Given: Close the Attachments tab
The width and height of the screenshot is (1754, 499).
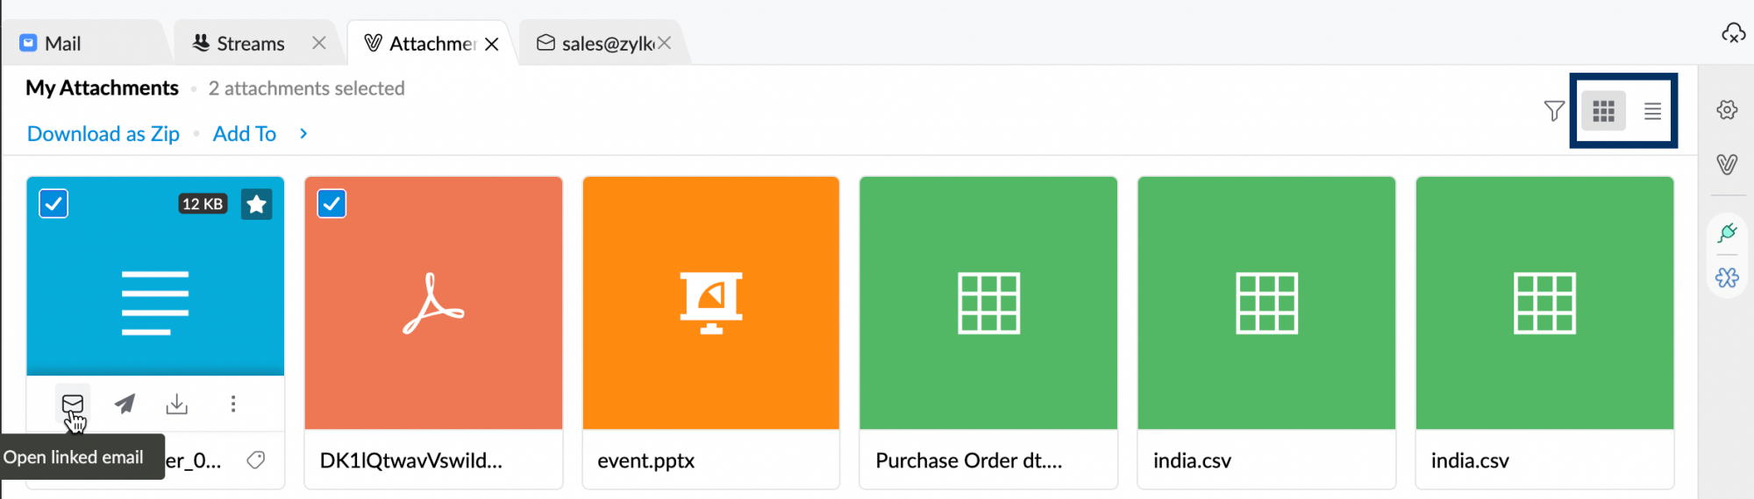Looking at the screenshot, I should [492, 44].
